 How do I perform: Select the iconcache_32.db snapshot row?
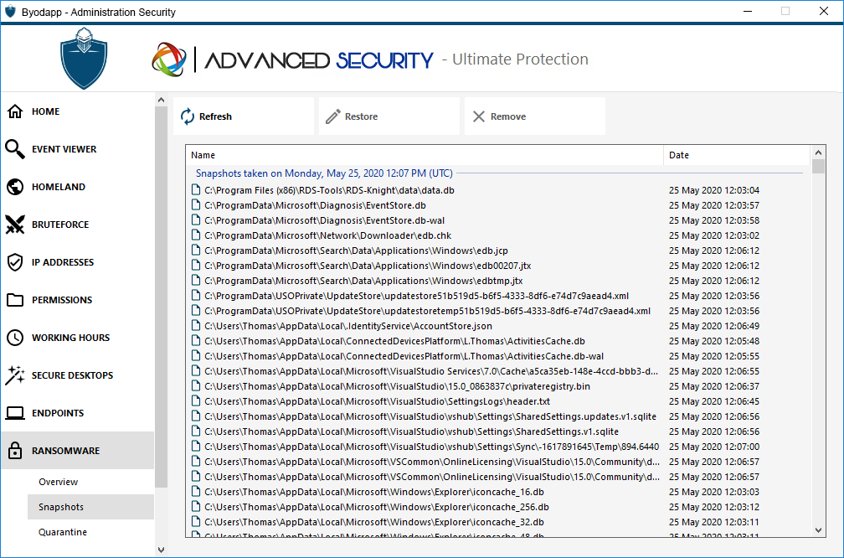[x=498, y=522]
